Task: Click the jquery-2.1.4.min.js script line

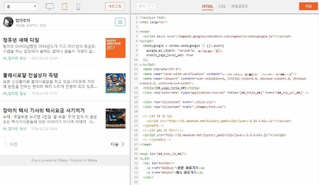Action: [214, 135]
